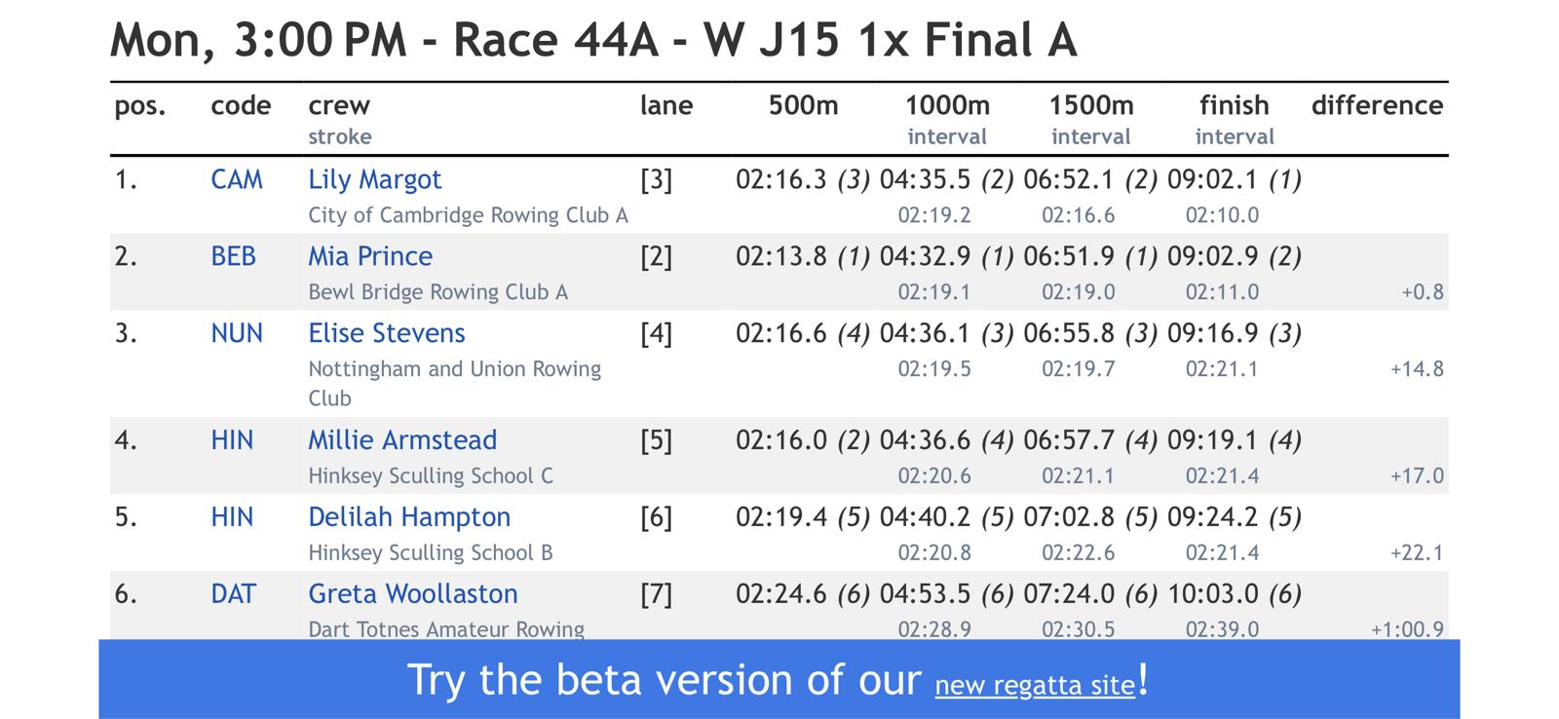
Task: Click the Greta Woollaston crew link
Action: (412, 594)
